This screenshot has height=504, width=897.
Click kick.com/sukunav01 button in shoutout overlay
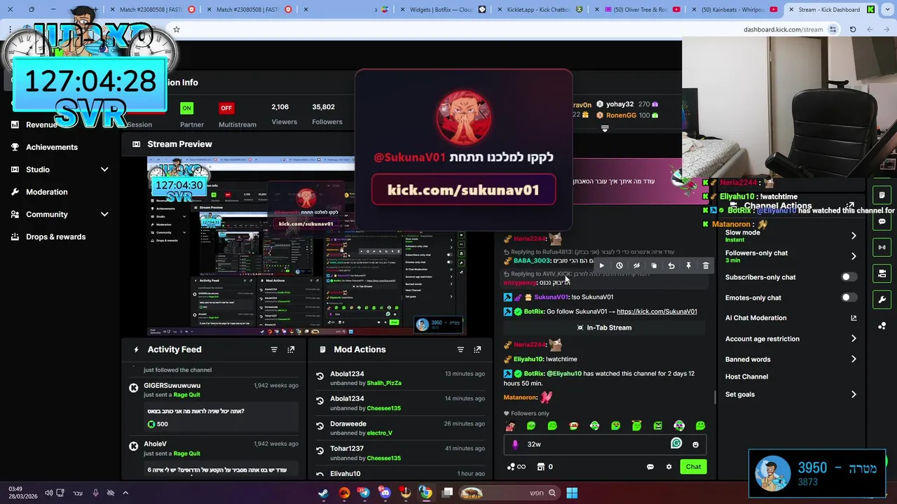point(463,190)
